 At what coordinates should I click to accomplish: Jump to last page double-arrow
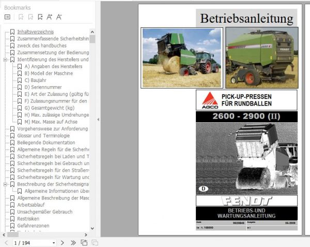(x=73, y=243)
